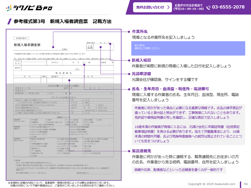
Task: Open the 無料お問い合わせ button
Action: [153, 7]
